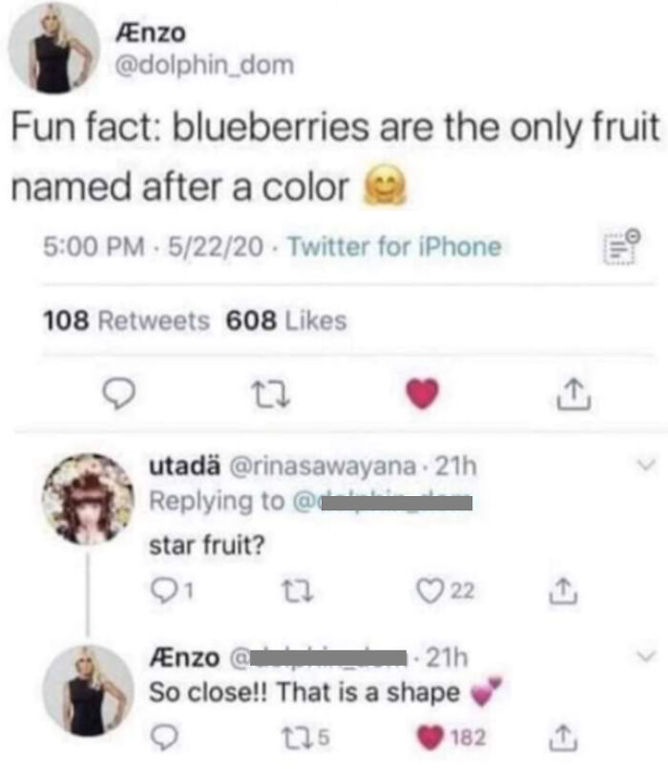Toggle the red heart with 182 likes

[x=429, y=738]
